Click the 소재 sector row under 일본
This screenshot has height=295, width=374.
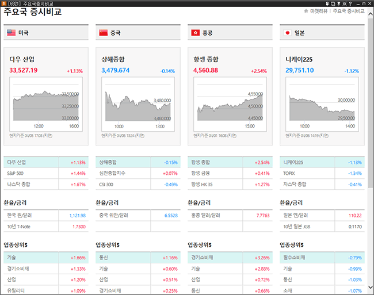coord(322,290)
